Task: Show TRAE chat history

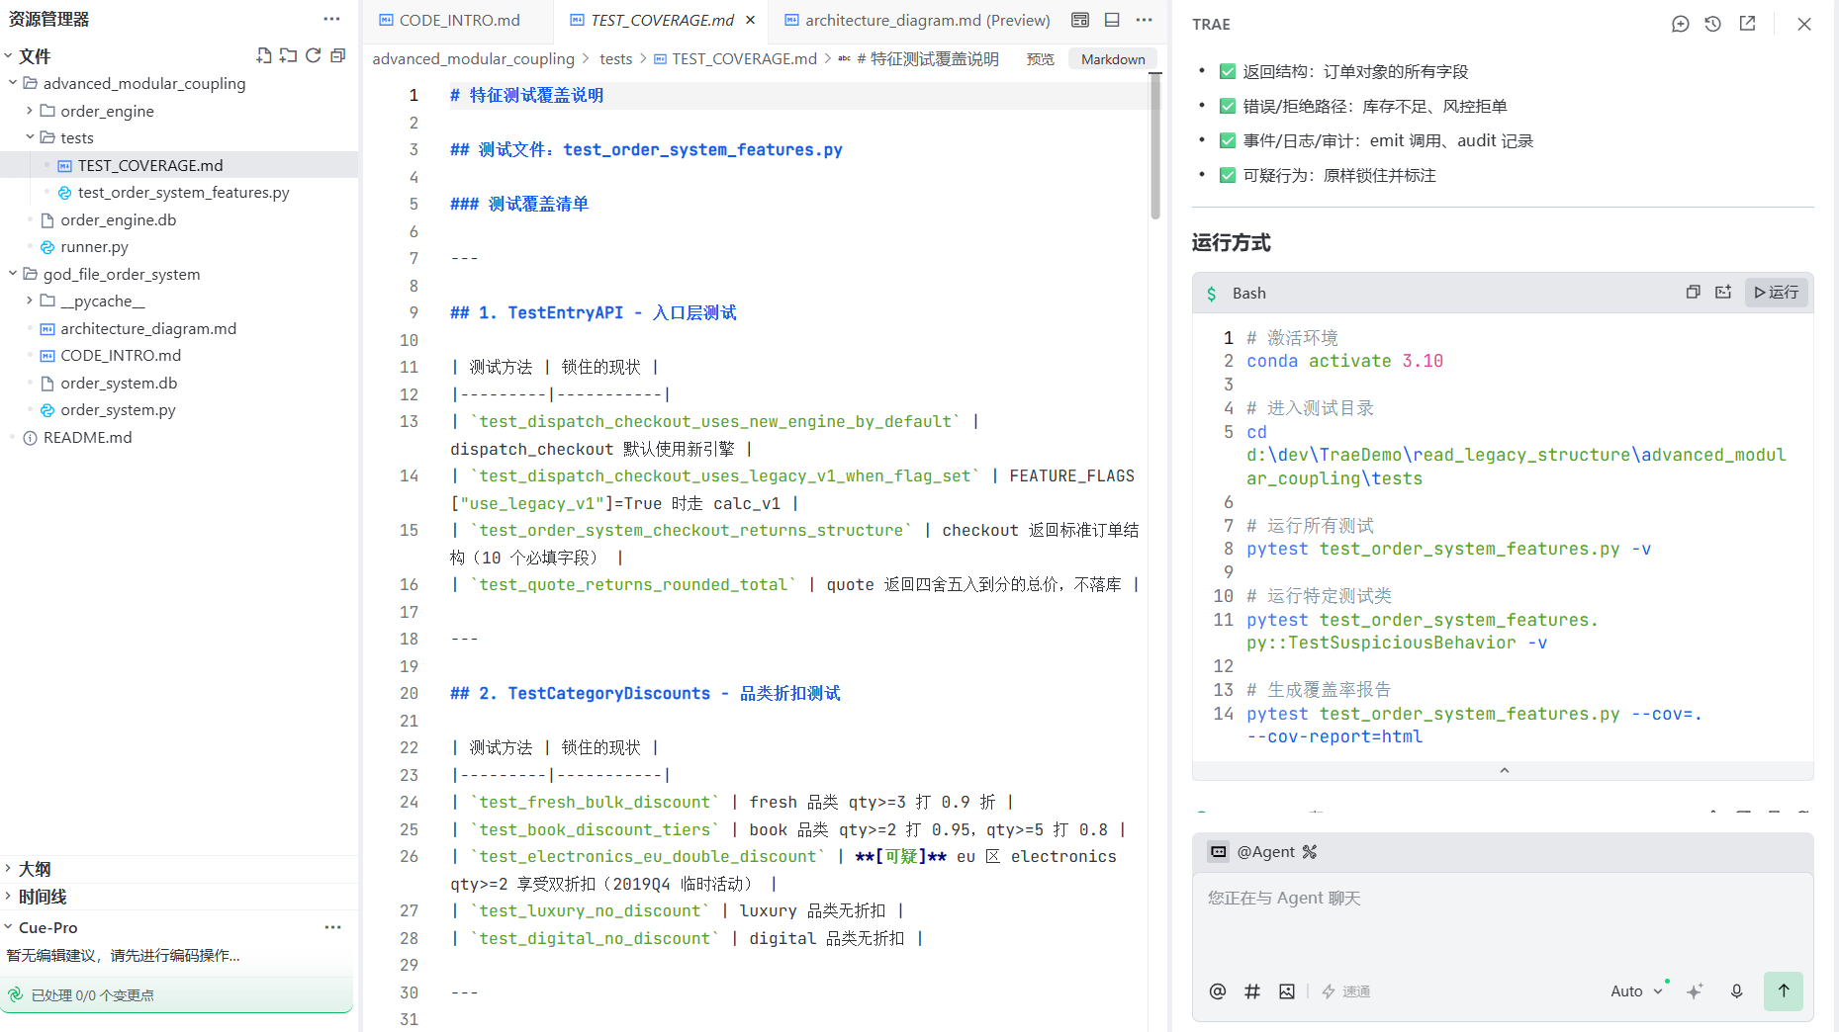Action: tap(1713, 24)
